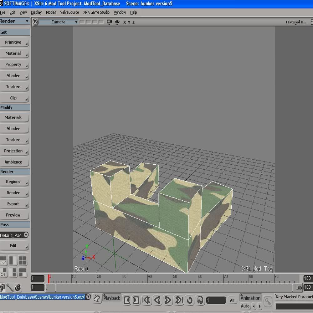Step to next frame
This screenshot has width=313, height=313.
click(x=136, y=300)
